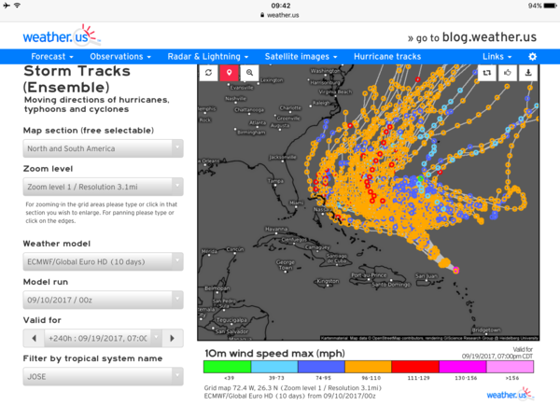
Task: Expand the Model run dropdown
Action: click(104, 300)
